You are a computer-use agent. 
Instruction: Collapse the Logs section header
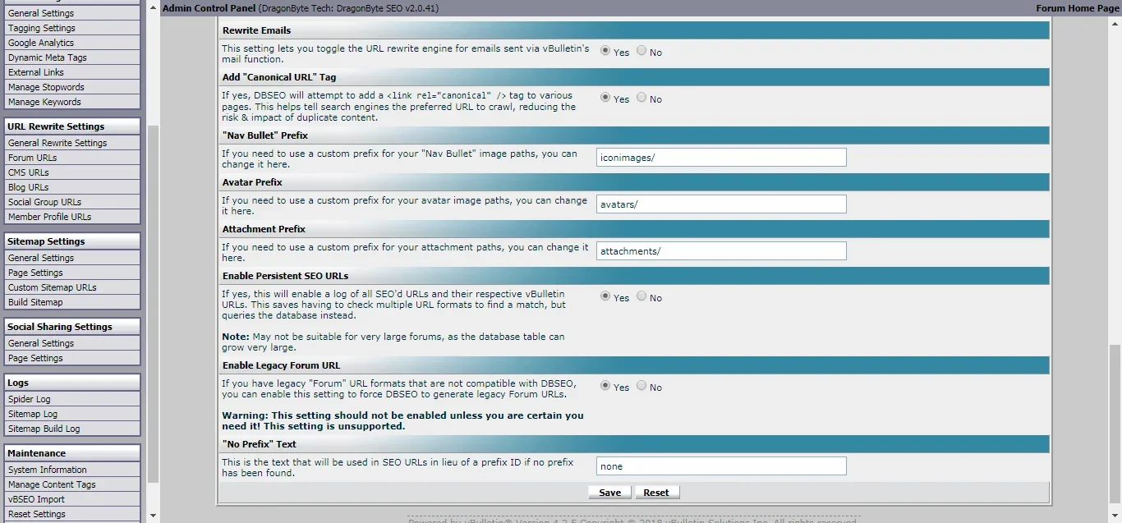tap(71, 383)
